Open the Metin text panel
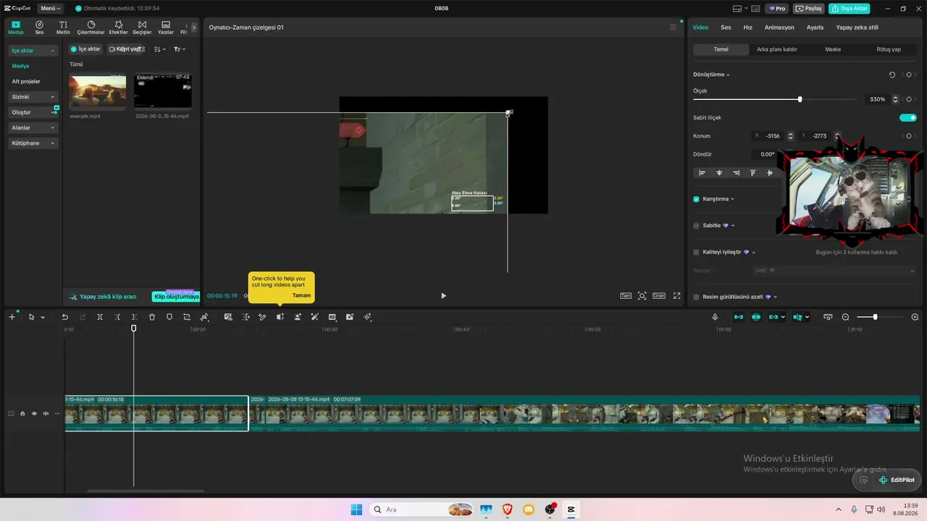Screen dimensions: 927x521 (x=63, y=27)
